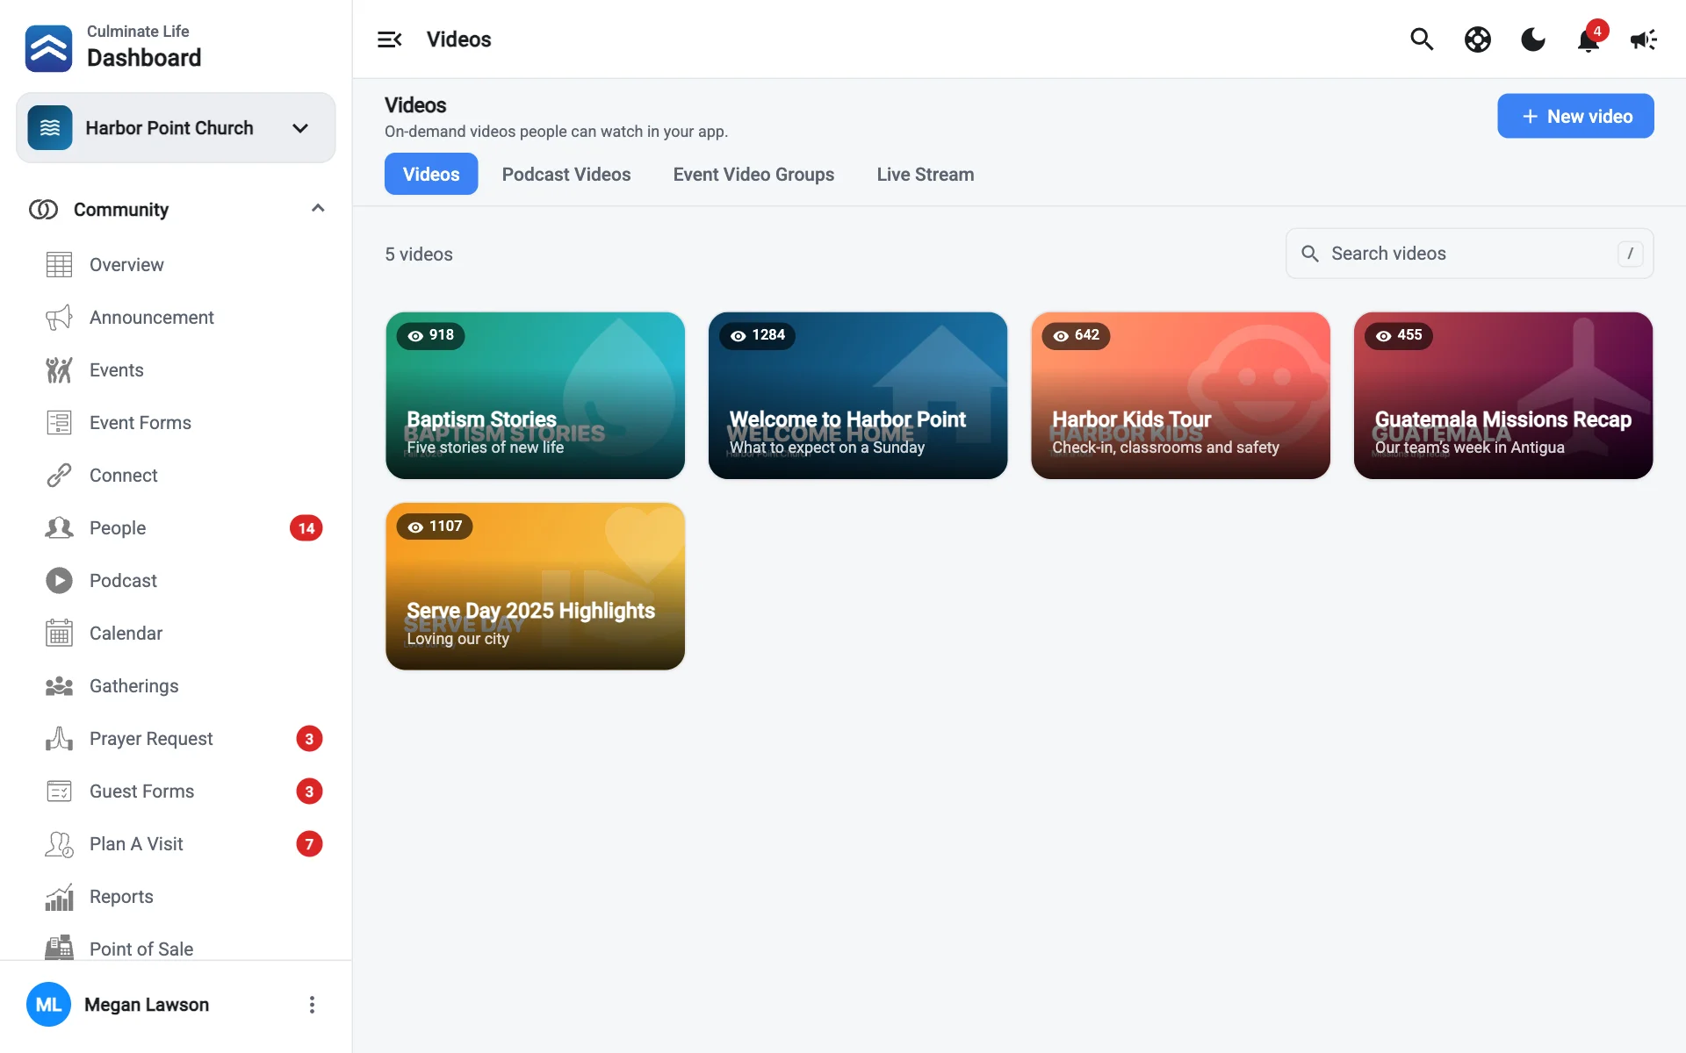Open the Guatemala Missions Recap video
The height and width of the screenshot is (1053, 1686).
tap(1503, 396)
